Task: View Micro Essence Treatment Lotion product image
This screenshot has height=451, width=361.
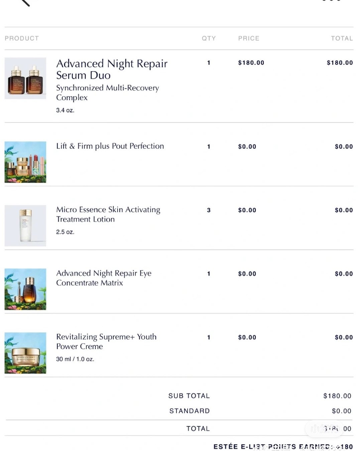Action: (25, 226)
